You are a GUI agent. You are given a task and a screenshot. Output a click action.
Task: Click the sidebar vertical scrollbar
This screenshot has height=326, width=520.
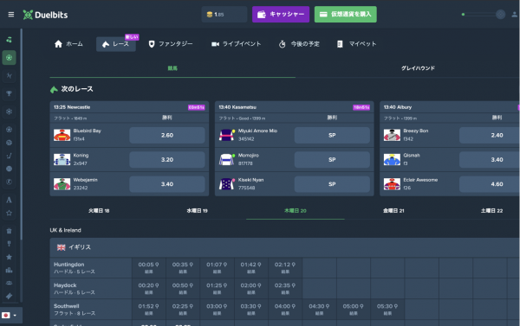(x=22, y=134)
